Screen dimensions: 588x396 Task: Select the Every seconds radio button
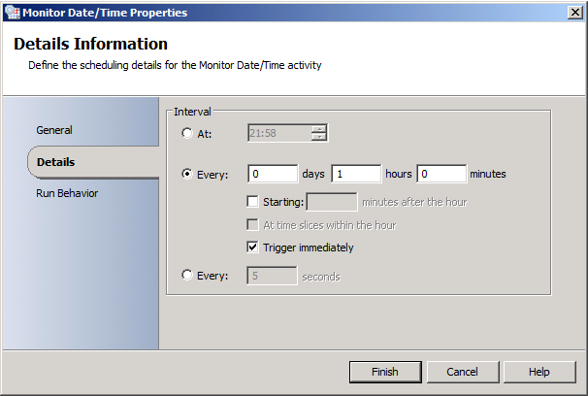(187, 276)
